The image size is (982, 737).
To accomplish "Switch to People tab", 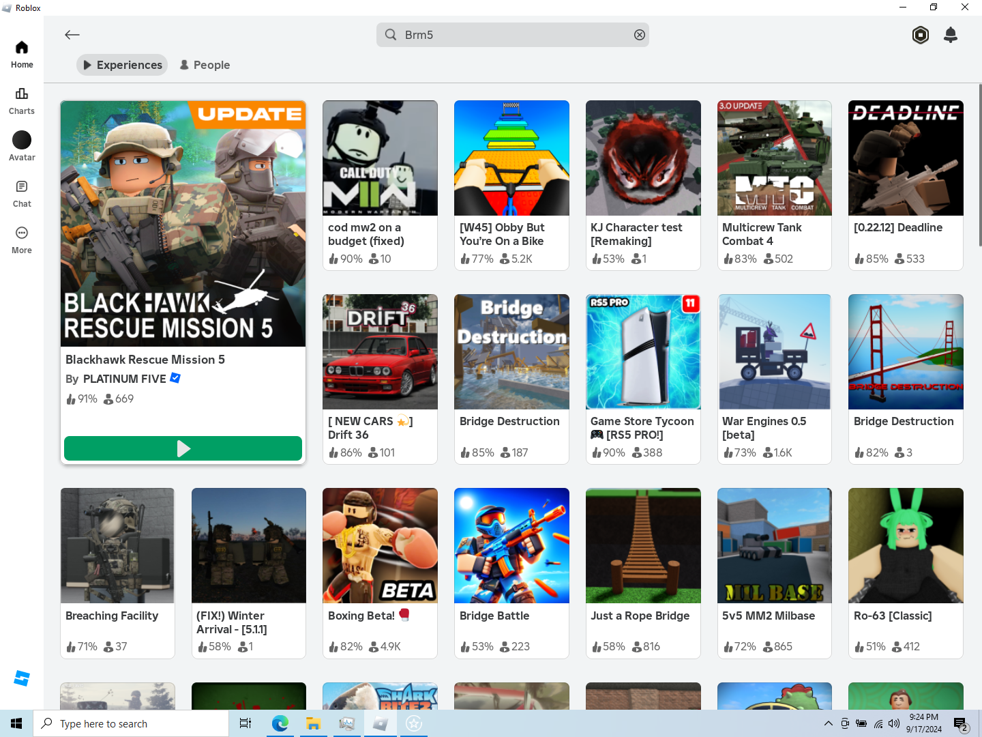I will tap(205, 65).
